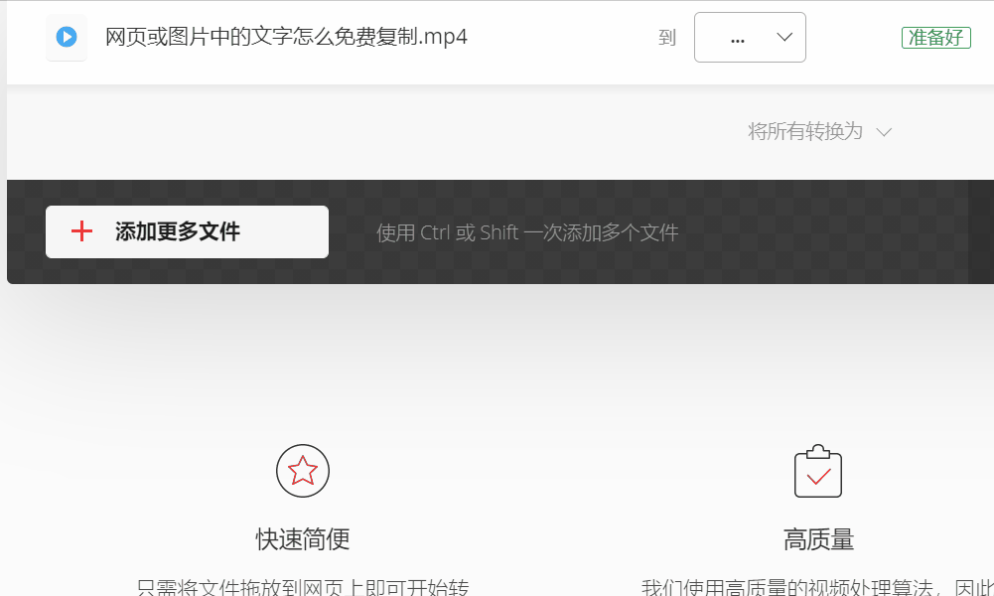Click the 到 label before the format dropdown
The height and width of the screenshot is (596, 994).
[667, 38]
